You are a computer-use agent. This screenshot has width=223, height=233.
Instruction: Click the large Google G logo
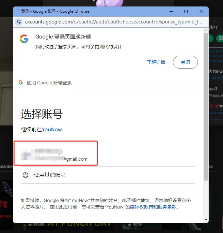coord(24,39)
